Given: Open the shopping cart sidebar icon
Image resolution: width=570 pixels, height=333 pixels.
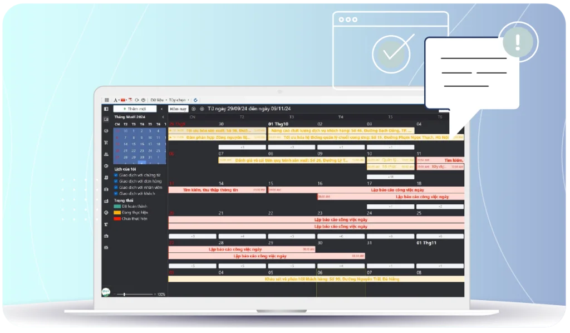Looking at the screenshot, I should click(x=106, y=143).
